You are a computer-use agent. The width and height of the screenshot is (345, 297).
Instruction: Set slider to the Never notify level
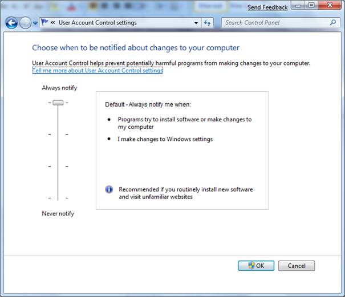pyautogui.click(x=58, y=198)
